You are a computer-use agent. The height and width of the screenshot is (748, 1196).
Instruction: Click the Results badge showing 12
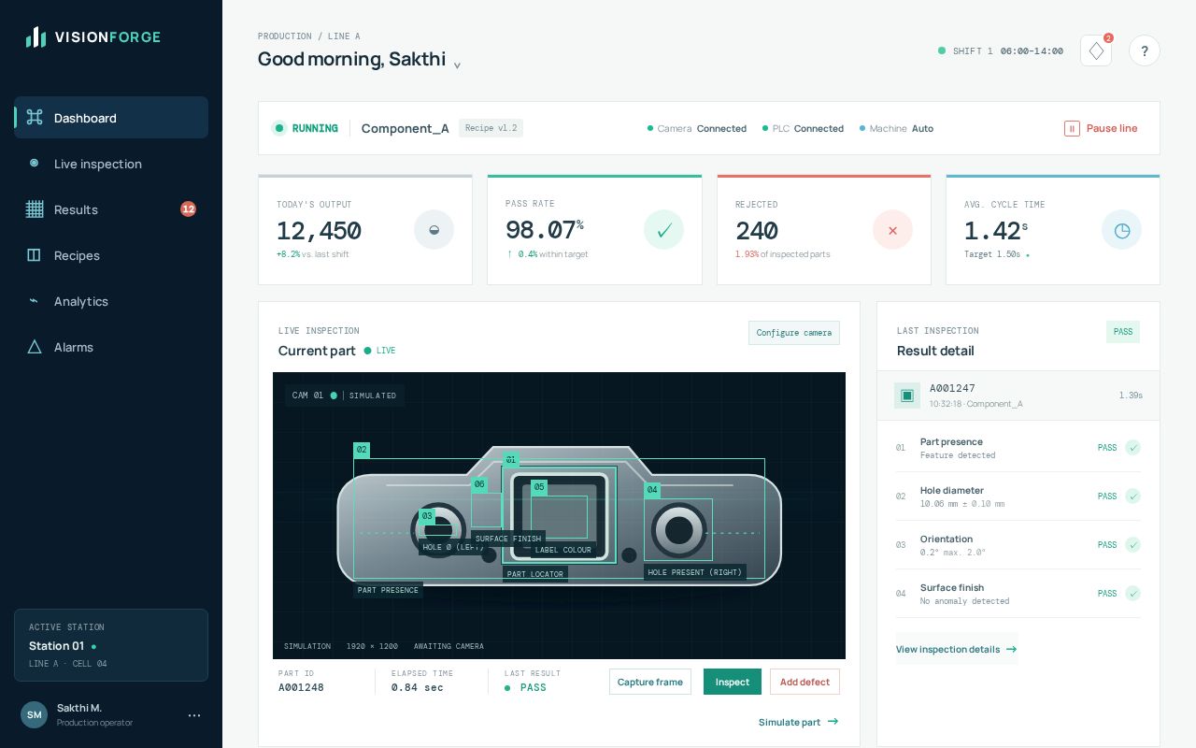188,209
